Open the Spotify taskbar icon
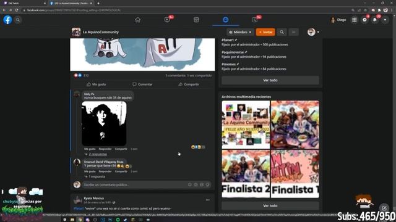This screenshot has width=396, height=222. (x=118, y=220)
